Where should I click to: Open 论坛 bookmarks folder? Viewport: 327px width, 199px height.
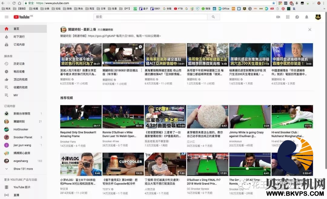tap(56, 8)
